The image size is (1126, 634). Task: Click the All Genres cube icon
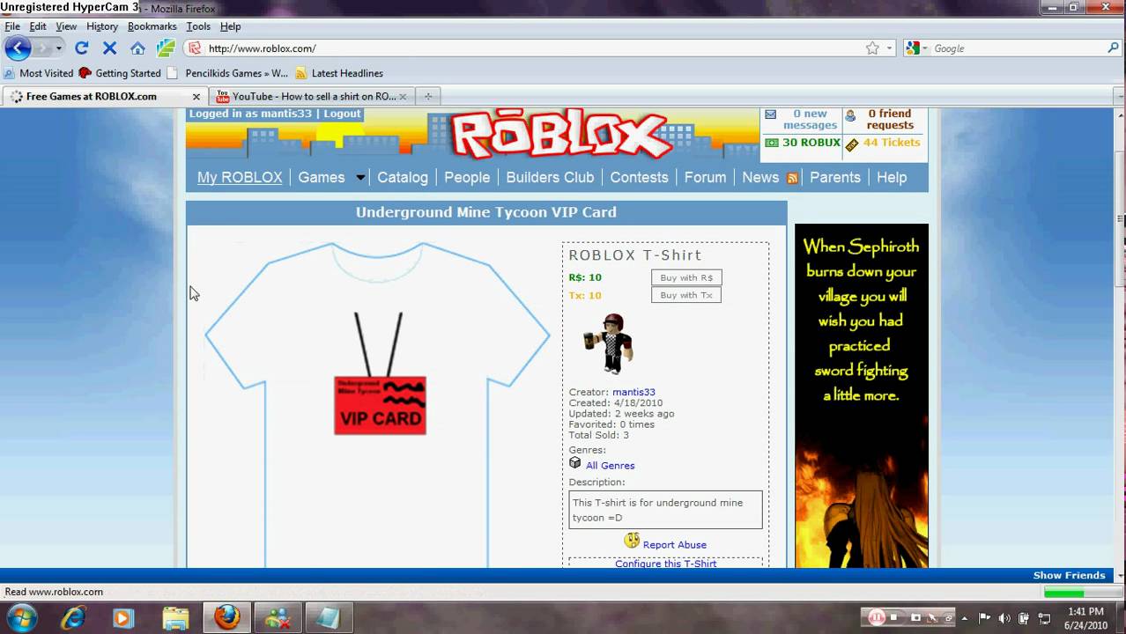click(x=575, y=463)
